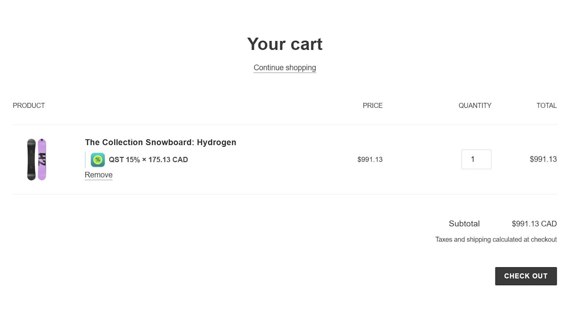Open the Hydrogen snowboard product thumbnail

[x=37, y=159]
